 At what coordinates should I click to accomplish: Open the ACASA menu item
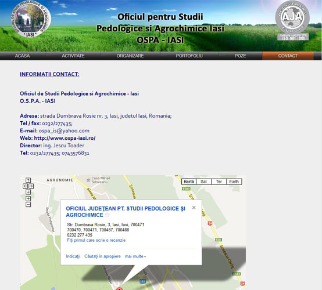23,56
